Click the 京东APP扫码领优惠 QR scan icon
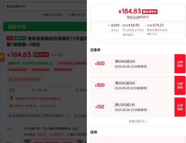 10,79
